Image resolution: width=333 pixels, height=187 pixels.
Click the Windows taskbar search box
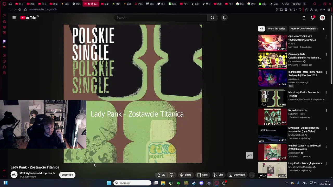(132, 183)
